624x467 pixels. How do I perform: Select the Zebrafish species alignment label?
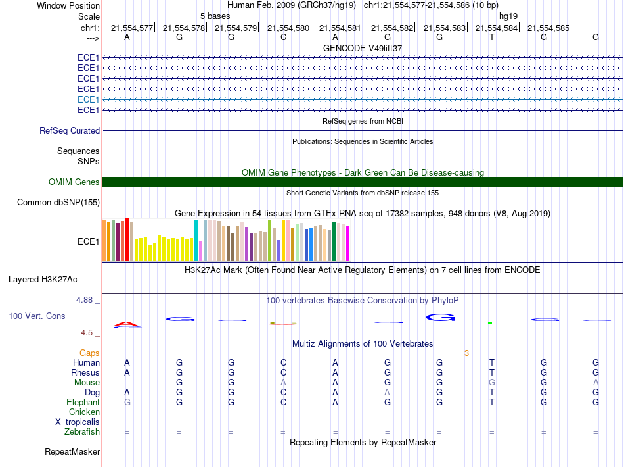(82, 432)
